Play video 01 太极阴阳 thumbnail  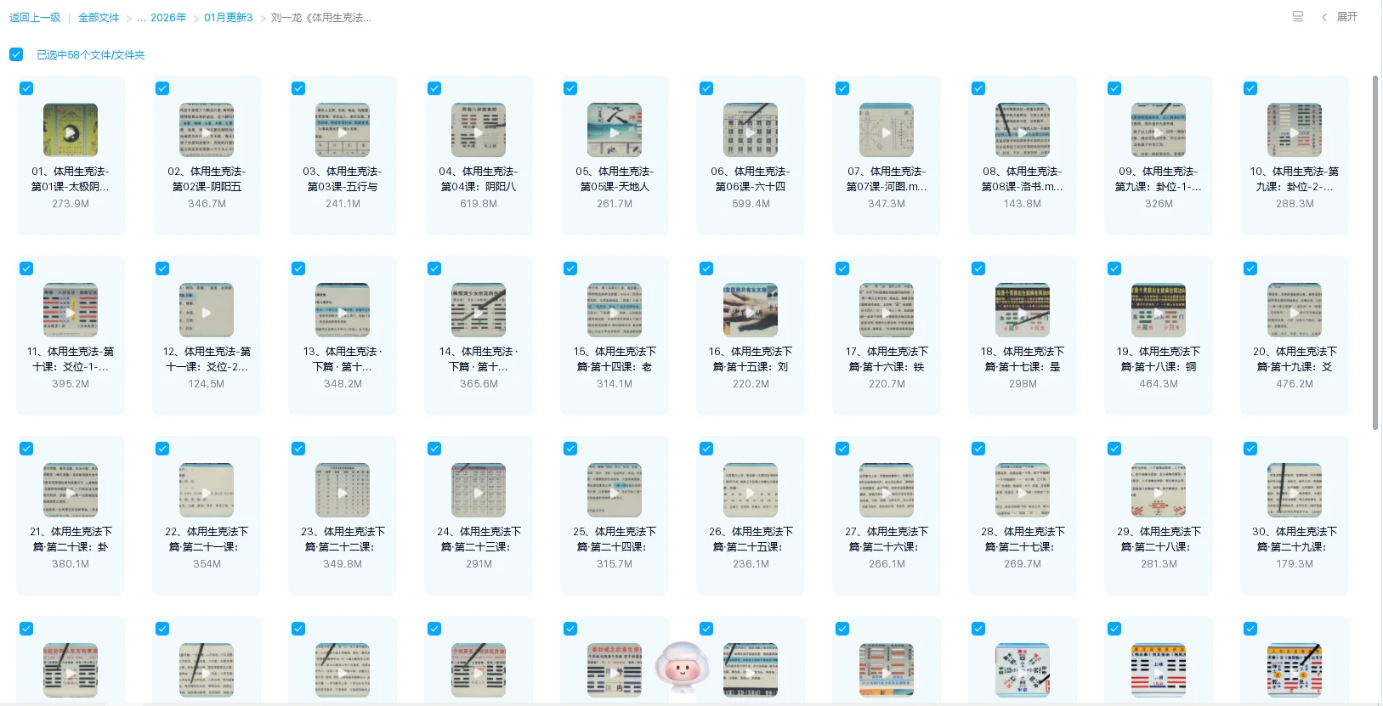(x=71, y=131)
